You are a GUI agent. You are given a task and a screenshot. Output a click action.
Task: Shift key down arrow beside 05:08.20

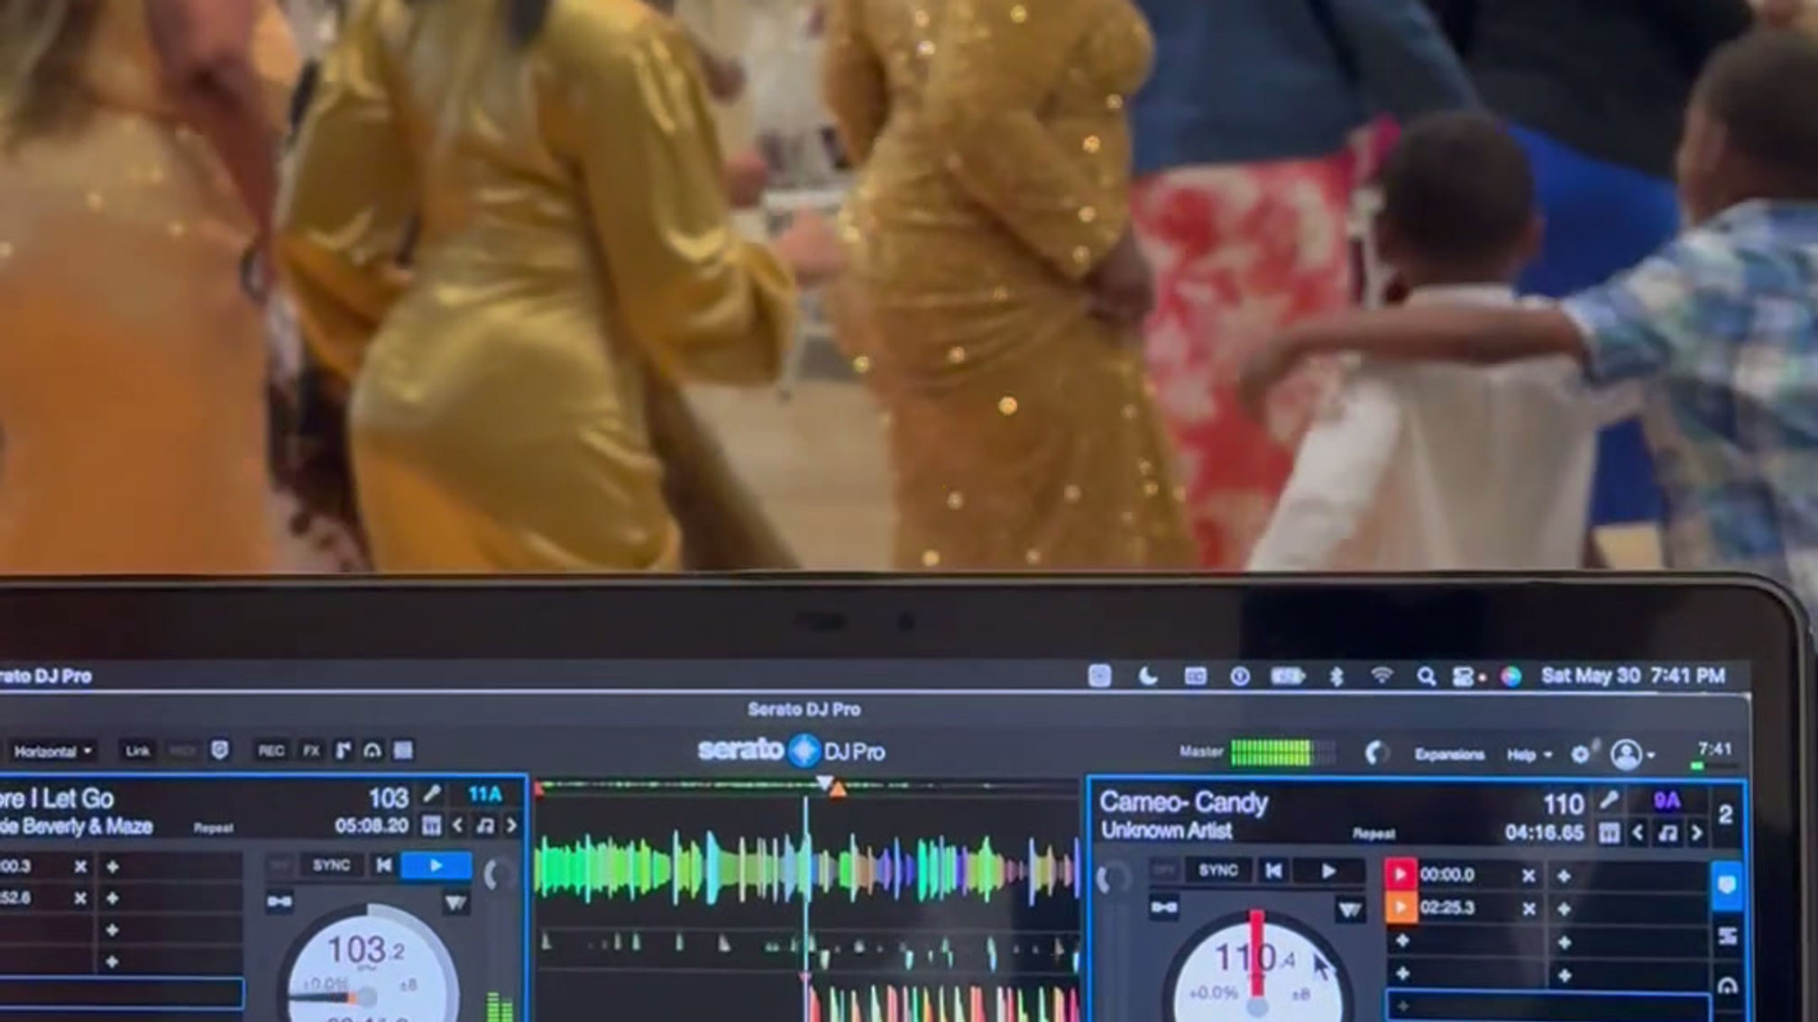tap(459, 826)
